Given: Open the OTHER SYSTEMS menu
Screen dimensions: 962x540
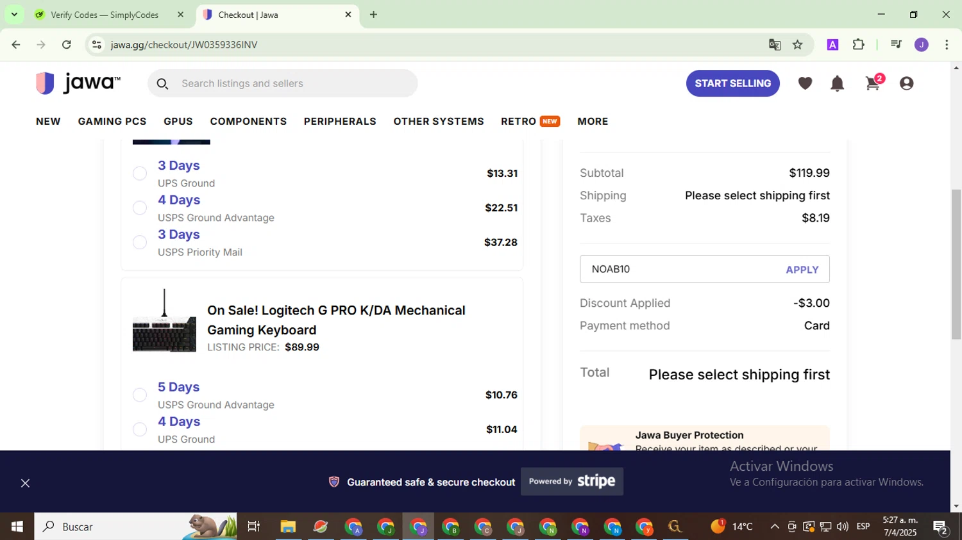Looking at the screenshot, I should [439, 121].
